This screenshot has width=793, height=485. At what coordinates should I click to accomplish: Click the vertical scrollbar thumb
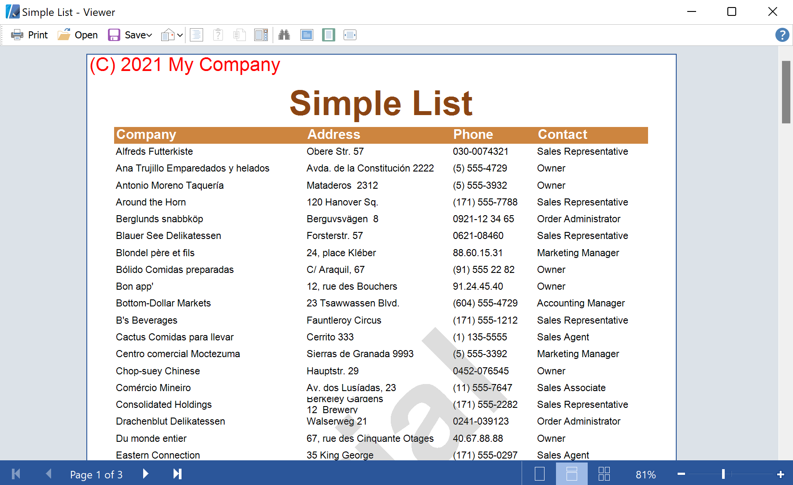coord(786,92)
